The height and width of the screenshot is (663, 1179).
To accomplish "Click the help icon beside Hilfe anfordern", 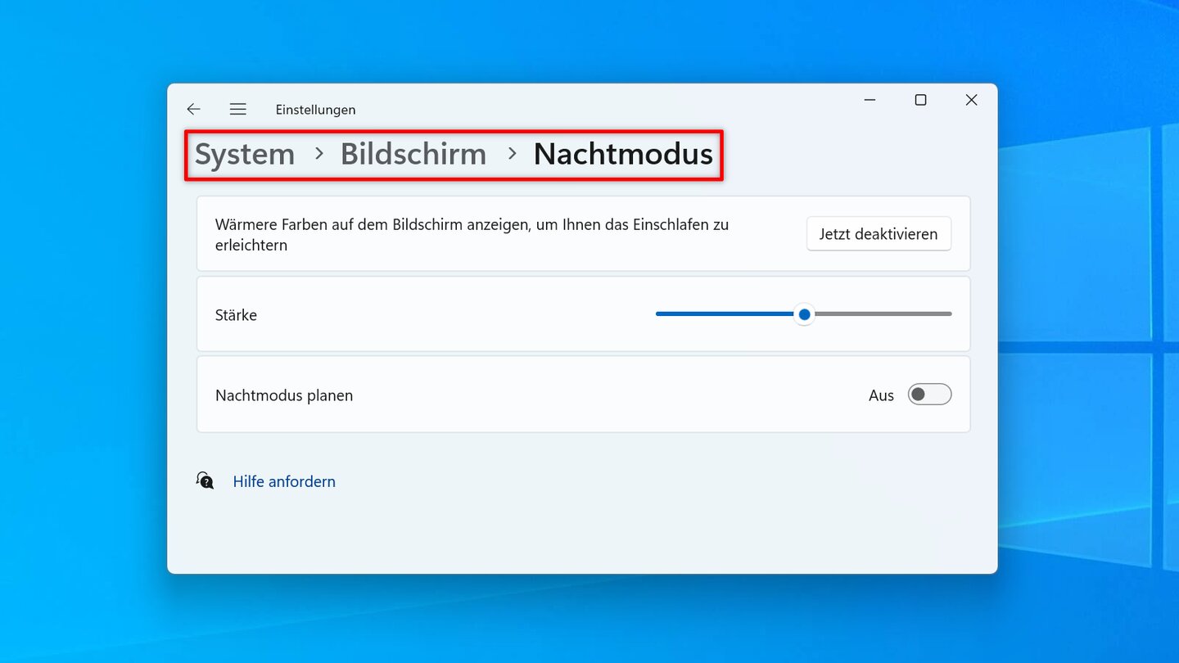I will pos(205,480).
